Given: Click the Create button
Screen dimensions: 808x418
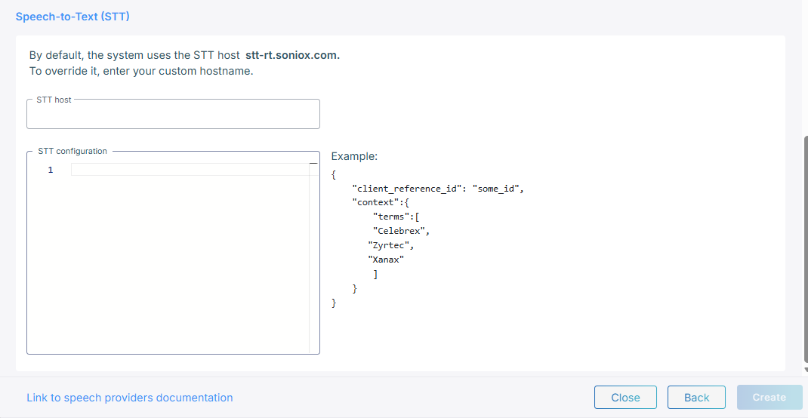Looking at the screenshot, I should (x=769, y=398).
